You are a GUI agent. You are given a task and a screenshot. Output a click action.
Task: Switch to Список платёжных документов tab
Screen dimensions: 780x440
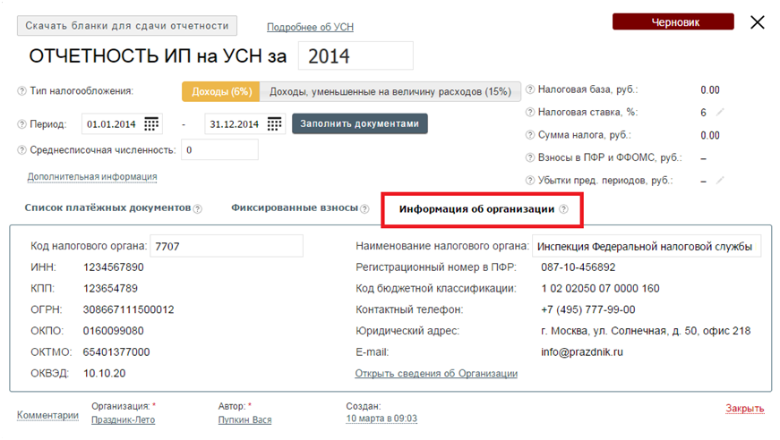[x=107, y=208]
